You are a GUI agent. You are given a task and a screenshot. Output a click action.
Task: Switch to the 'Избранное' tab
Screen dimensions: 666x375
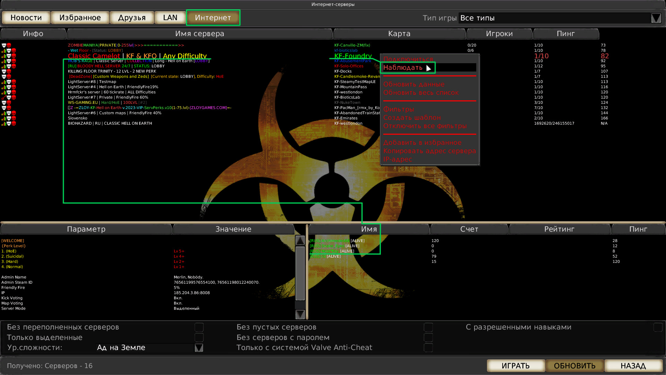coord(80,18)
